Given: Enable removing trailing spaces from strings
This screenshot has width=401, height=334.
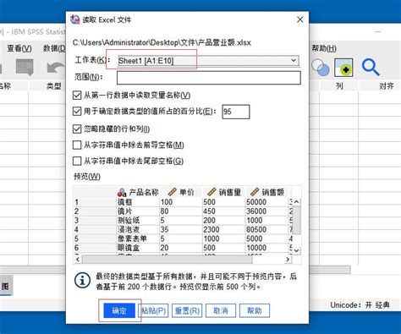Looking at the screenshot, I should 77,162.
